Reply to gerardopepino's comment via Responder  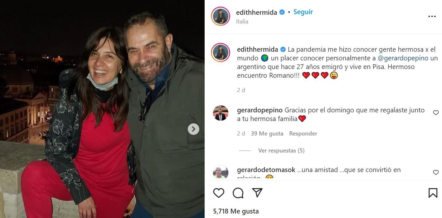pos(303,134)
